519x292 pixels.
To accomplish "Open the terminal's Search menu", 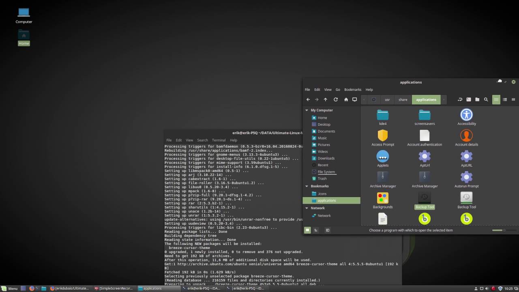I will coord(202,140).
